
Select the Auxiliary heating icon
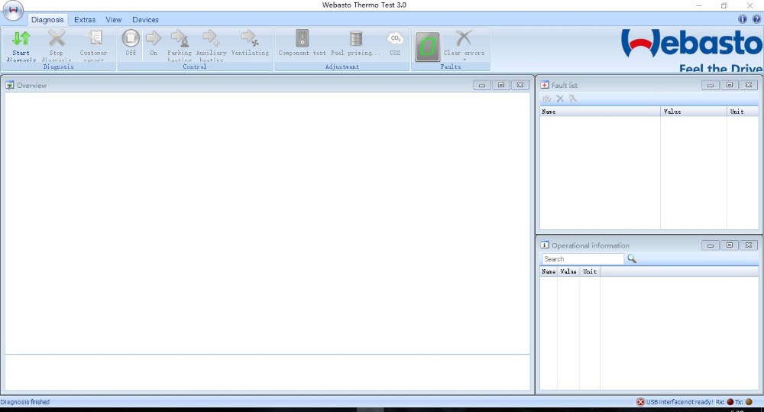(x=211, y=38)
